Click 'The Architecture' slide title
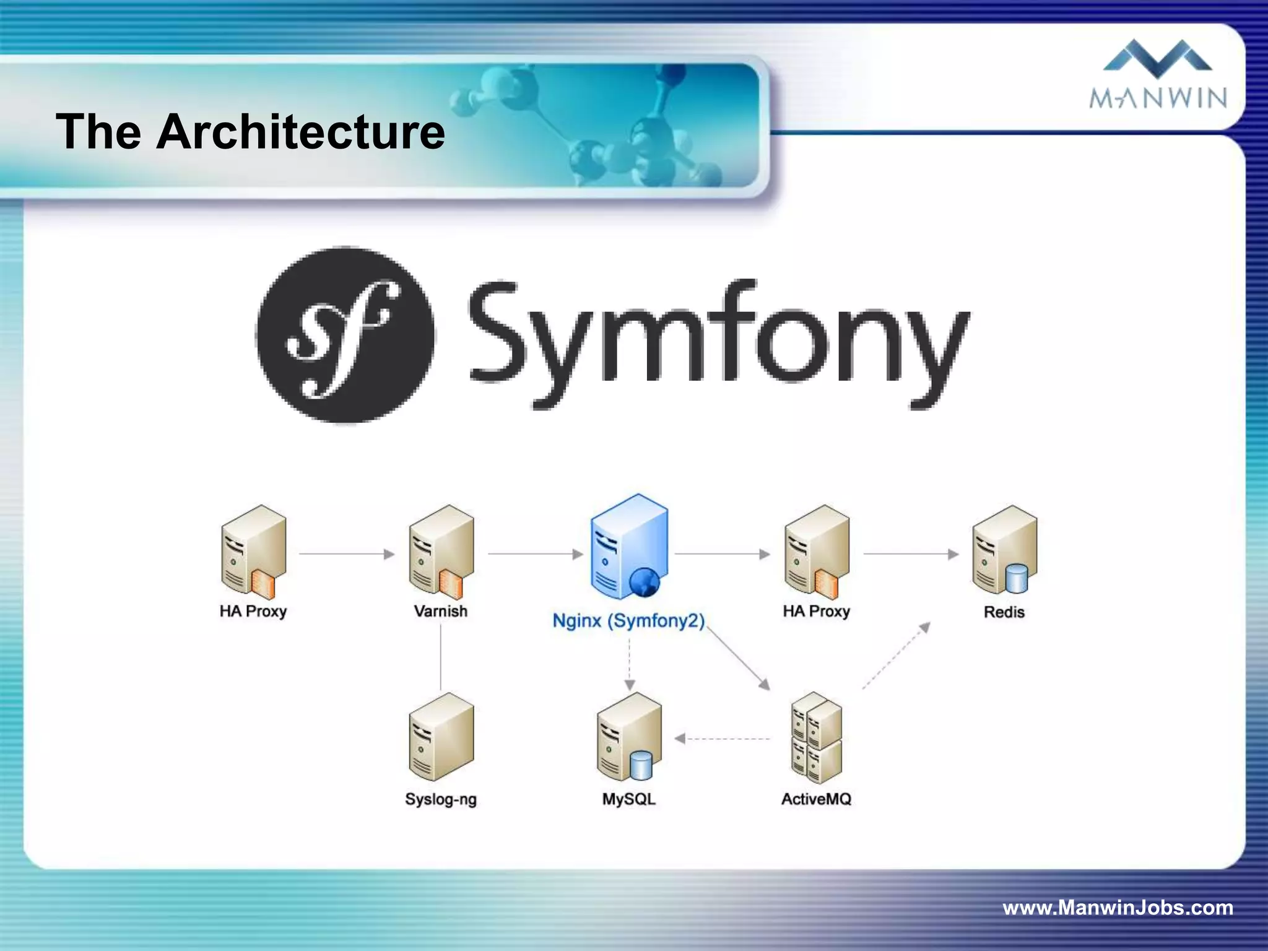Image resolution: width=1268 pixels, height=951 pixels. 250,131
